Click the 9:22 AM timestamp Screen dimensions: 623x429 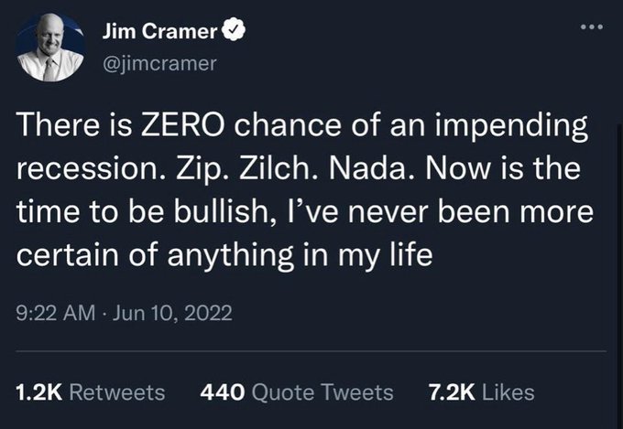56,313
